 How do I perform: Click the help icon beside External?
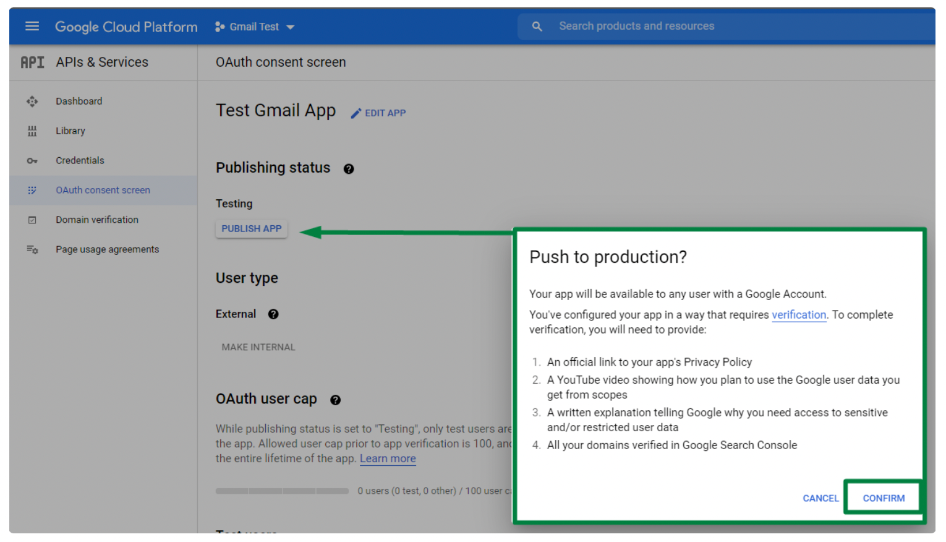click(273, 314)
